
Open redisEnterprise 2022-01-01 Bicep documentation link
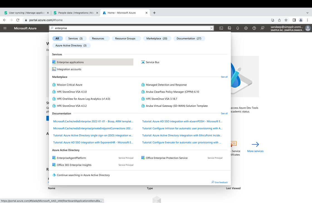(93, 121)
